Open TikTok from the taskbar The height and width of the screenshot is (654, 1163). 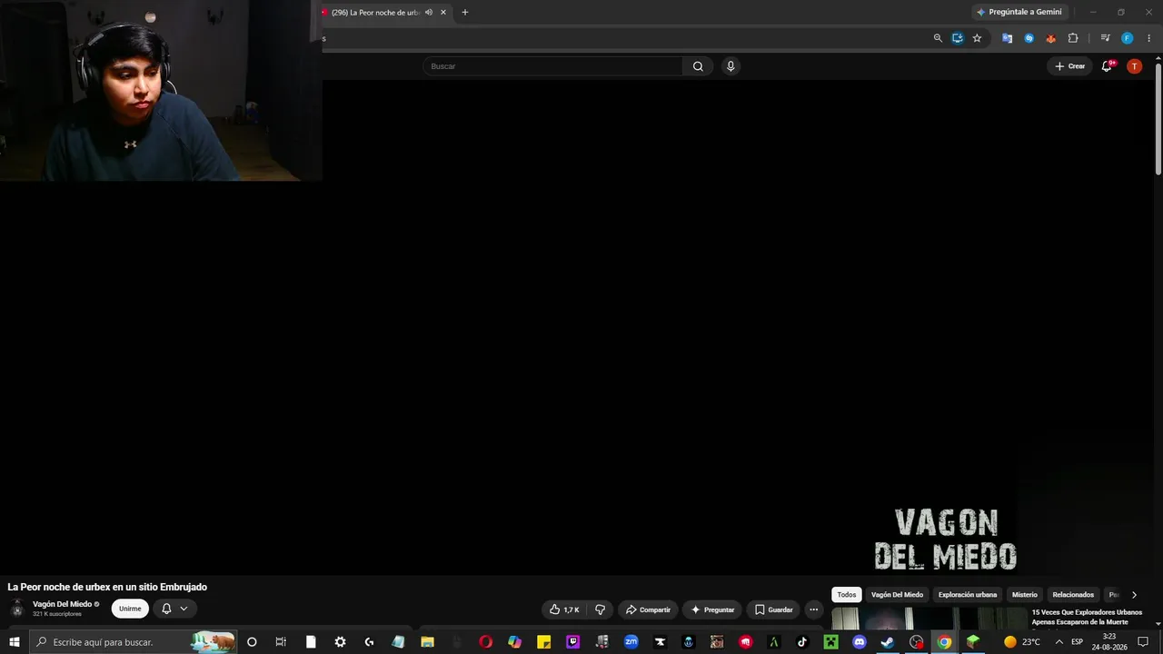[x=802, y=642]
